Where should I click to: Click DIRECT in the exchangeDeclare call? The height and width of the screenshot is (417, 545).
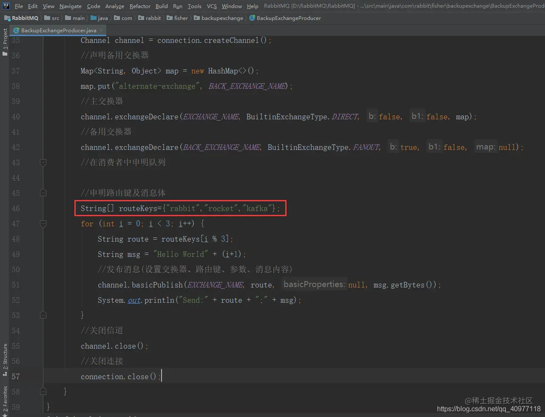coord(345,117)
